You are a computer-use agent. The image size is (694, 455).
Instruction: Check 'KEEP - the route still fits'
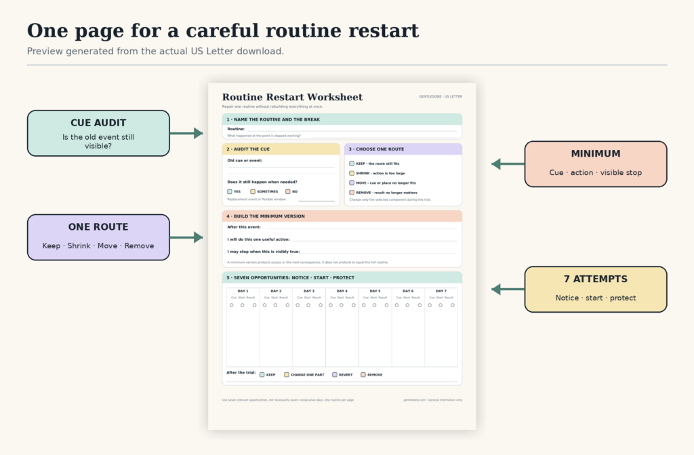tap(352, 163)
